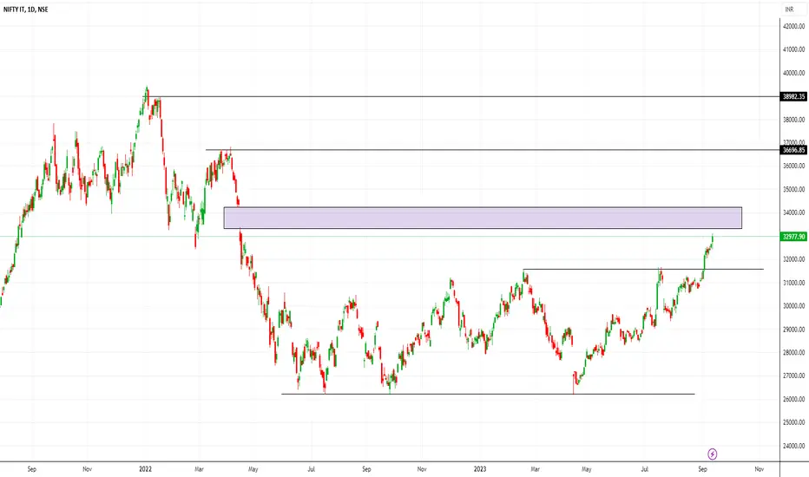Click the NIFTY IT, 1D, NSE symbol title

click(26, 10)
